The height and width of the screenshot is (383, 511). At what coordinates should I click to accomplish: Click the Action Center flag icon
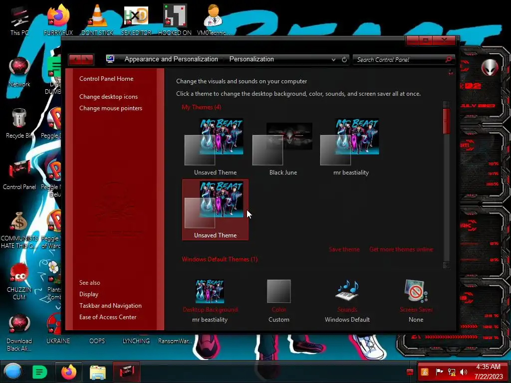439,372
